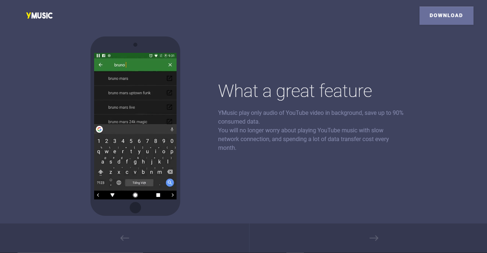Tap the emoji comma key

tap(111, 183)
